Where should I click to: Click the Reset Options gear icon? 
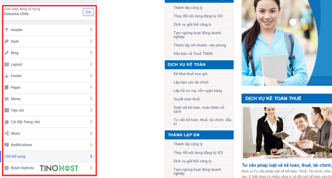(x=7, y=168)
